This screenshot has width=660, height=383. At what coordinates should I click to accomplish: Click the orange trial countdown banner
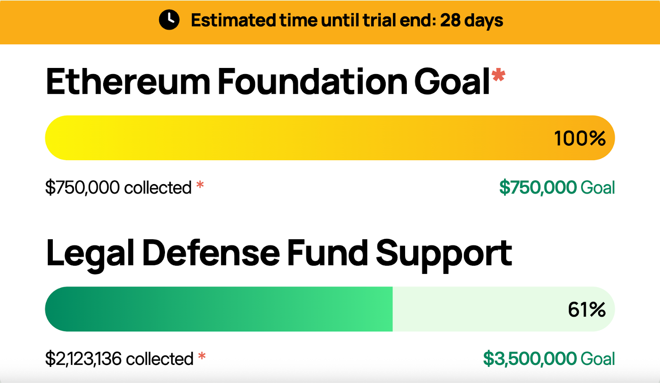click(x=330, y=22)
